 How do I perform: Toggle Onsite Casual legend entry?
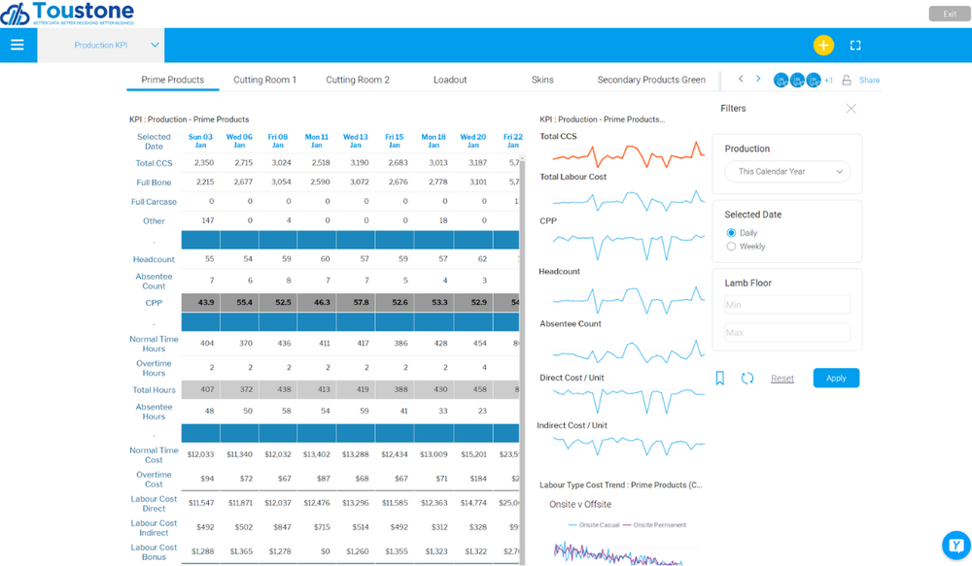pos(594,525)
